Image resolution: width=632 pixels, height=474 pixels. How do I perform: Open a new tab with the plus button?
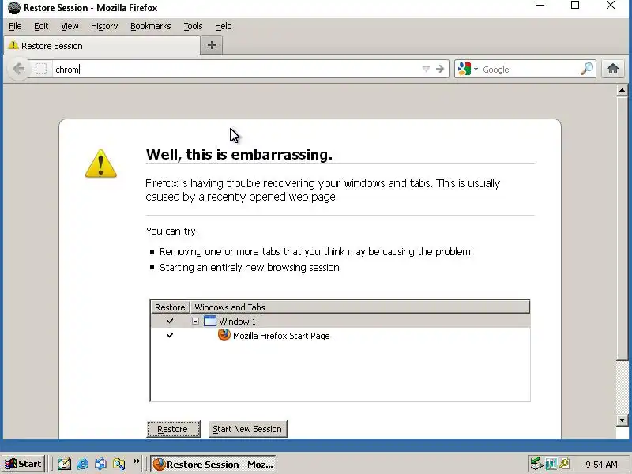pyautogui.click(x=212, y=45)
